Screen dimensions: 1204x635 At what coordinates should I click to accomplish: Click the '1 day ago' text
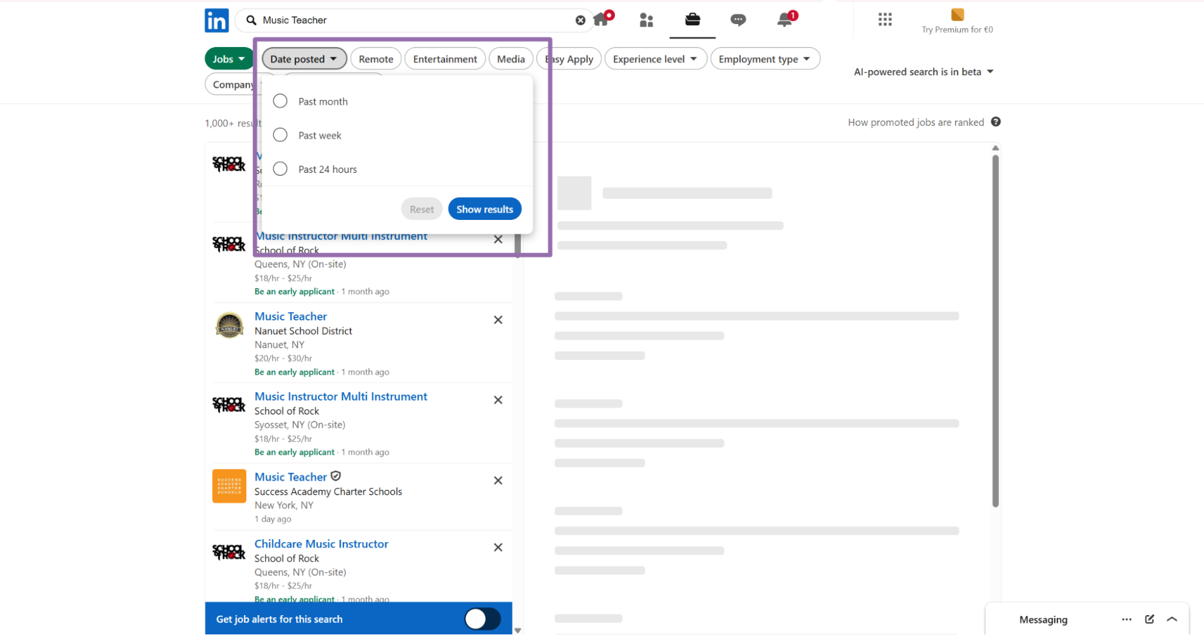[x=273, y=519]
